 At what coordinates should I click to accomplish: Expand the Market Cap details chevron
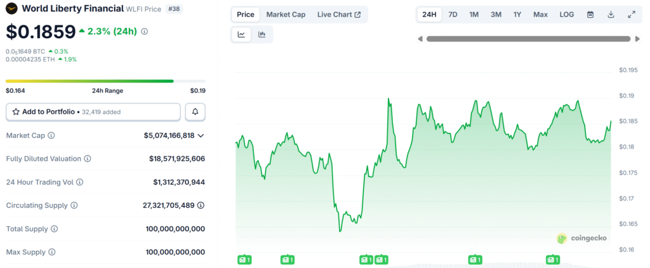pos(201,135)
